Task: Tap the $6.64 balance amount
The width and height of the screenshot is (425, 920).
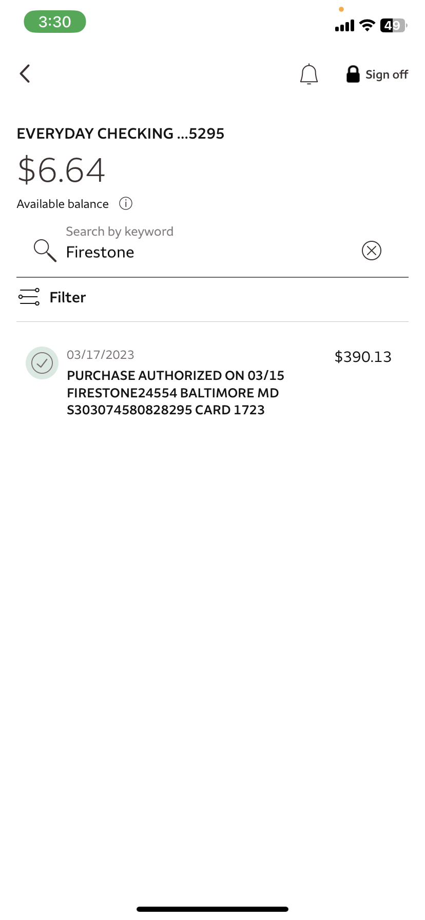Action: (x=62, y=170)
